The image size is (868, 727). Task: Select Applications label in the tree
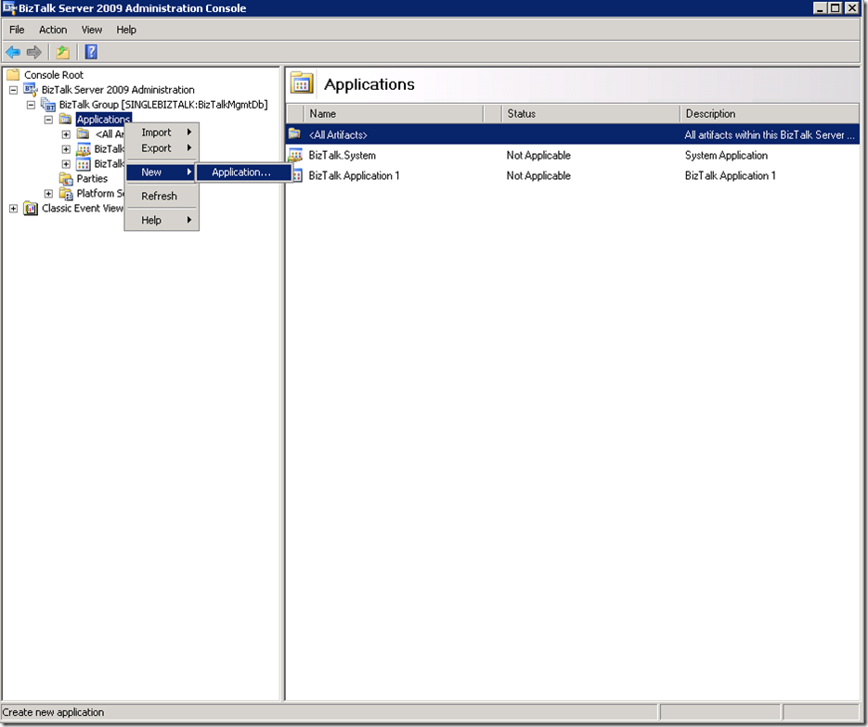click(104, 120)
